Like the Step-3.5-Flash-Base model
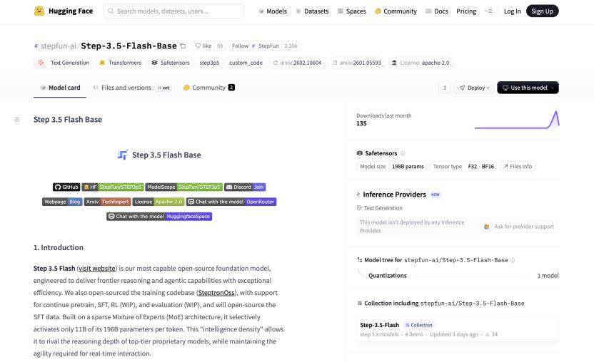Image resolution: width=594 pixels, height=362 pixels. 203,46
